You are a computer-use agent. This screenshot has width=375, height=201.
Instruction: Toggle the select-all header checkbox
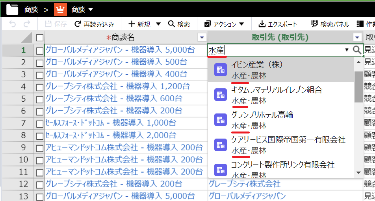click(x=40, y=38)
